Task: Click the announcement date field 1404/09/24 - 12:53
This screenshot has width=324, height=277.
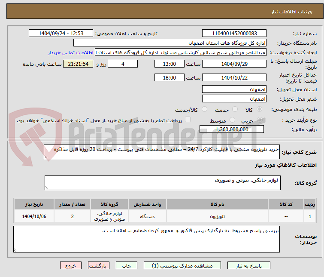Action: coord(61,34)
